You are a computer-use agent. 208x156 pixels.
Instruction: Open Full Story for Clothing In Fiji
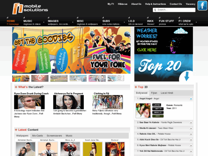coord(117,114)
